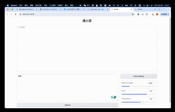The width and height of the screenshot is (175, 112).
Task: Open the new tab plus button
Action: pos(159,9)
